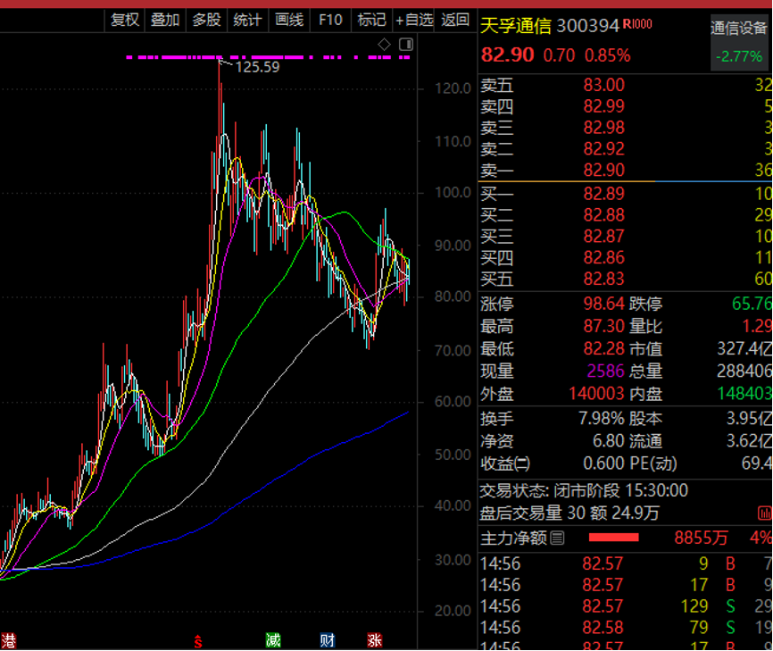Select the 买三 row price 82.87
The height and width of the screenshot is (651, 773).
(604, 237)
